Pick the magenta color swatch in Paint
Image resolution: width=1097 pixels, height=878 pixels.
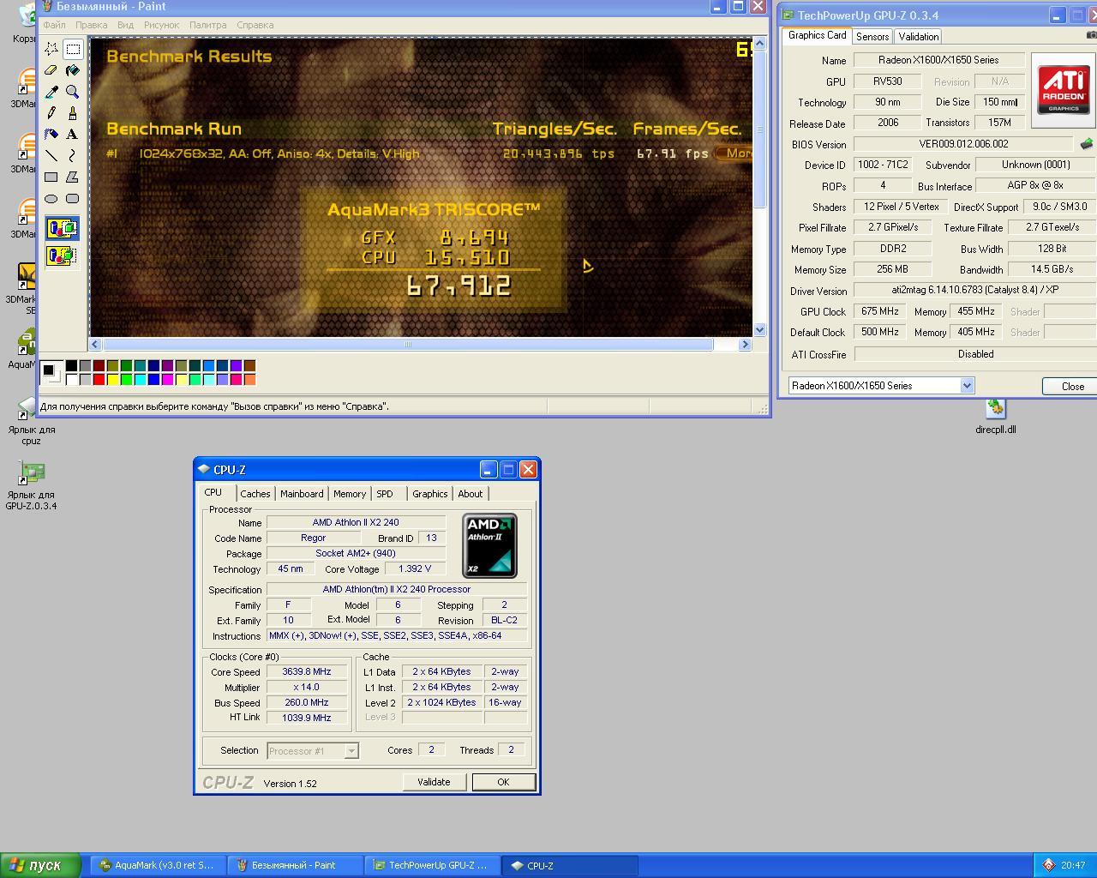167,379
